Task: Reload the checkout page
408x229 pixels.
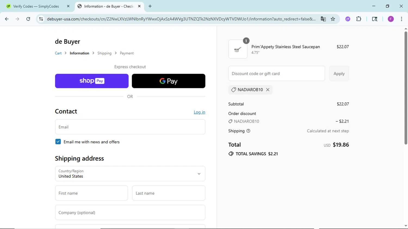Action: tap(28, 19)
